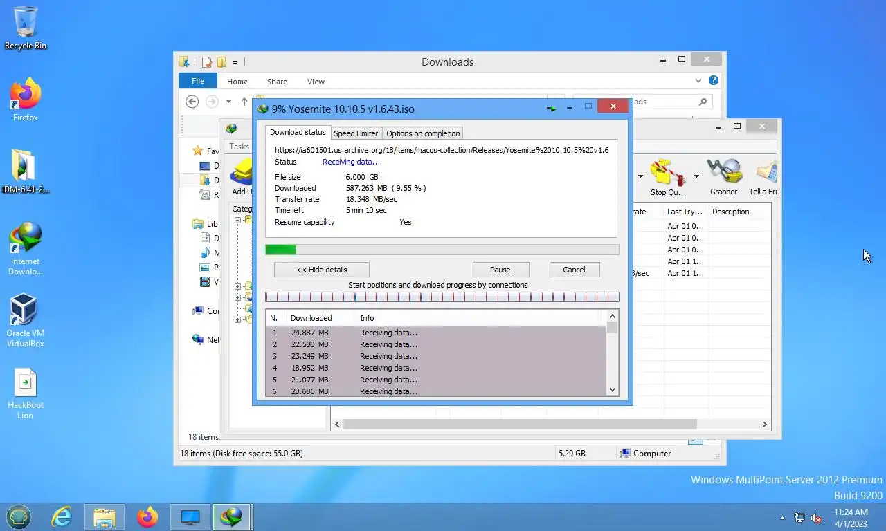886x531 pixels.
Task: Select Oracle VM VirtualBox desktop shortcut
Action: pos(26,321)
